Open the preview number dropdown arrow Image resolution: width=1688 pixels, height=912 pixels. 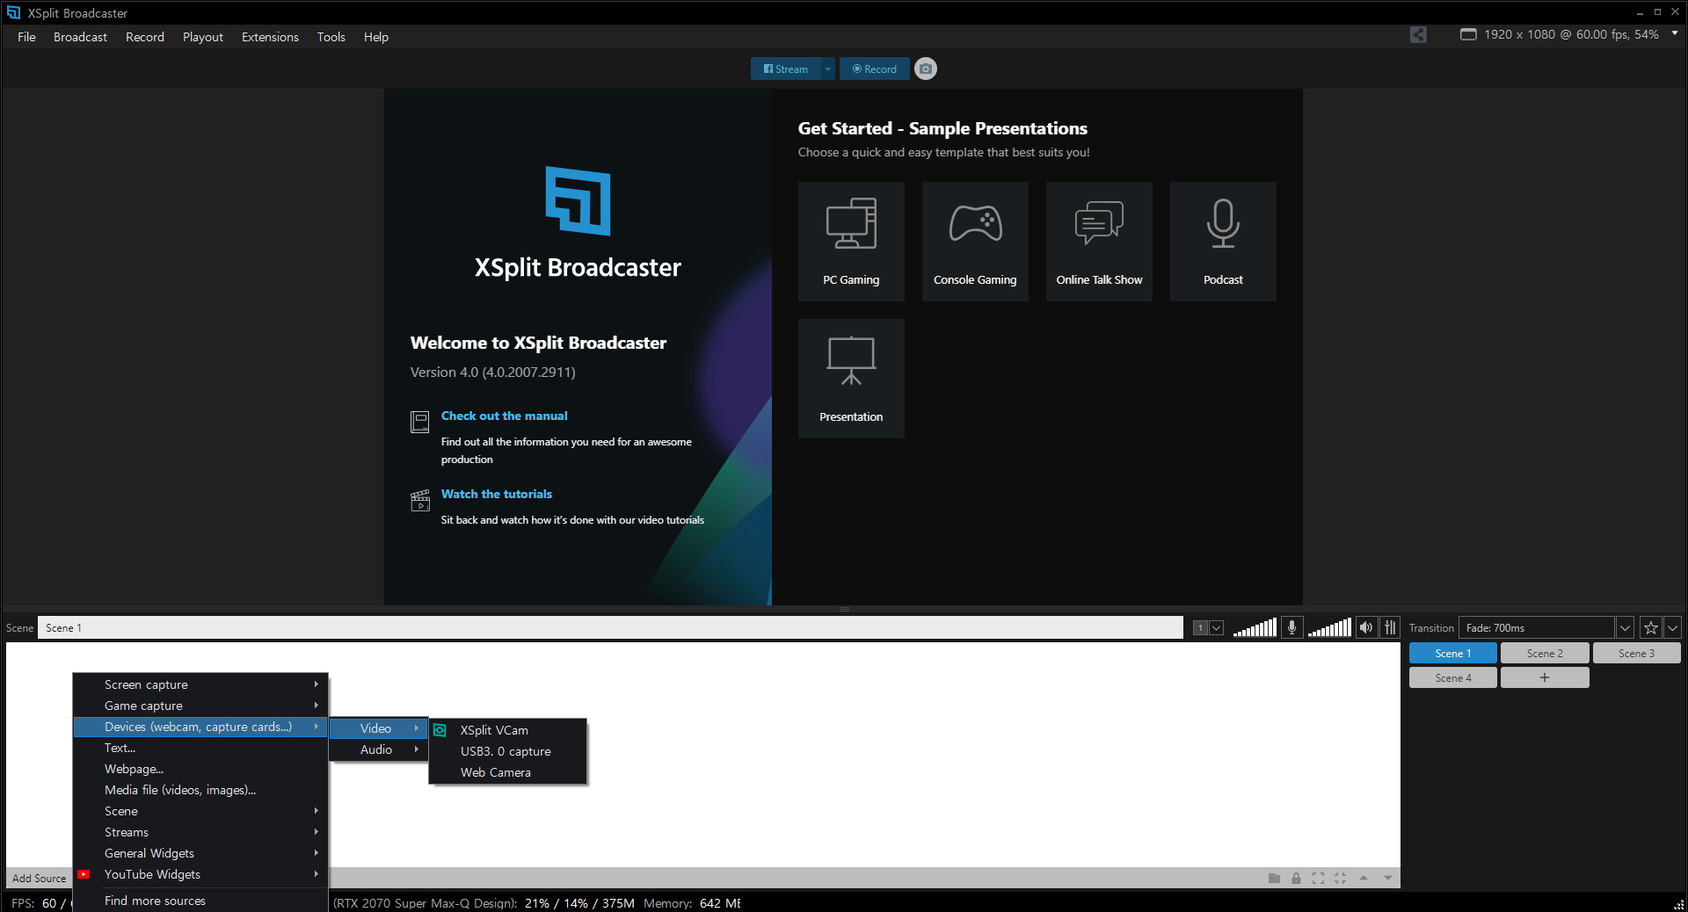click(1217, 627)
